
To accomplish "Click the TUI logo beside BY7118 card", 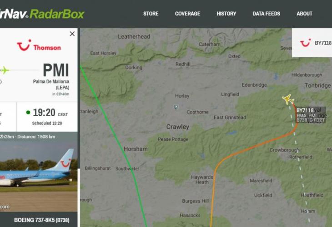I will [305, 43].
